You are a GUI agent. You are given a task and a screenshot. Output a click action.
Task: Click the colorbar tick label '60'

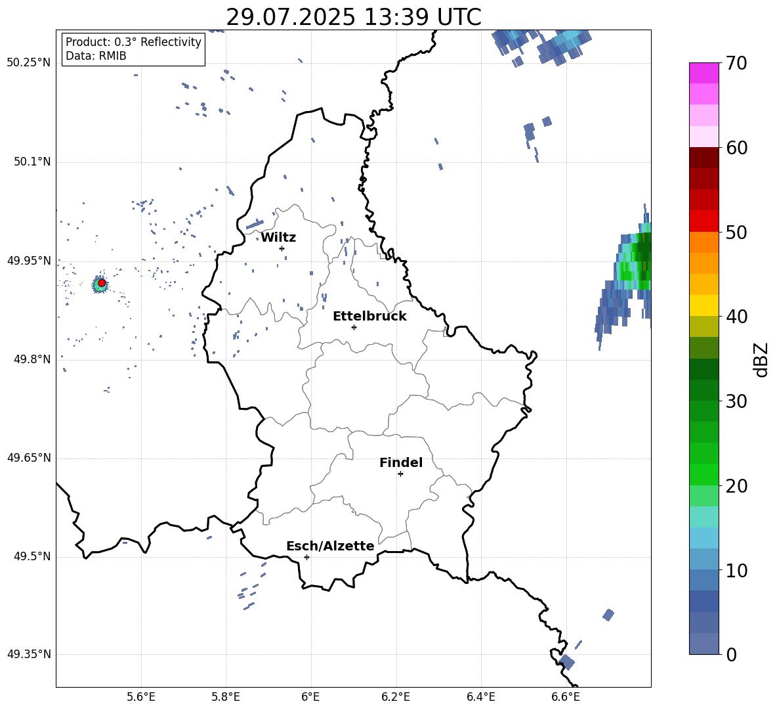(x=736, y=148)
